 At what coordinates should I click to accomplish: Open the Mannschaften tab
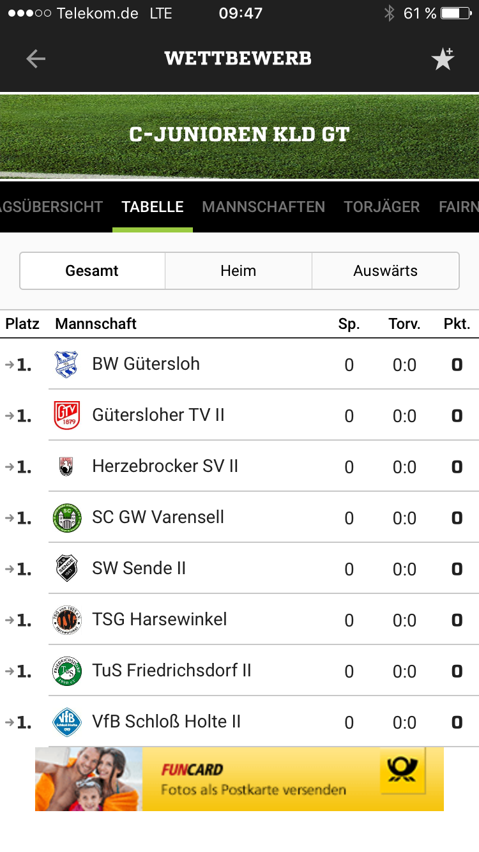pos(263,207)
